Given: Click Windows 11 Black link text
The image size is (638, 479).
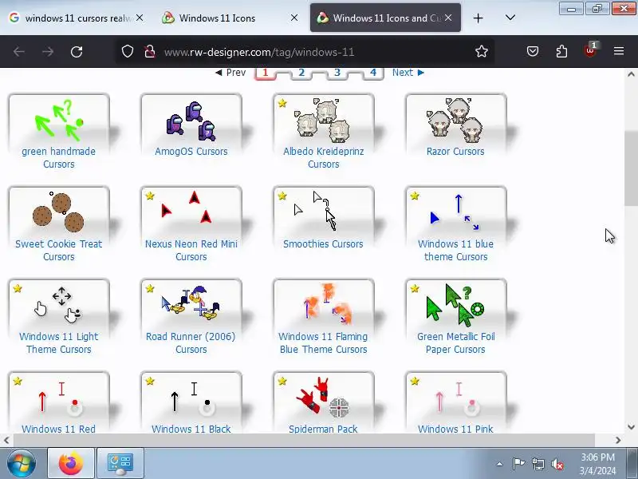Looking at the screenshot, I should coord(191,429).
